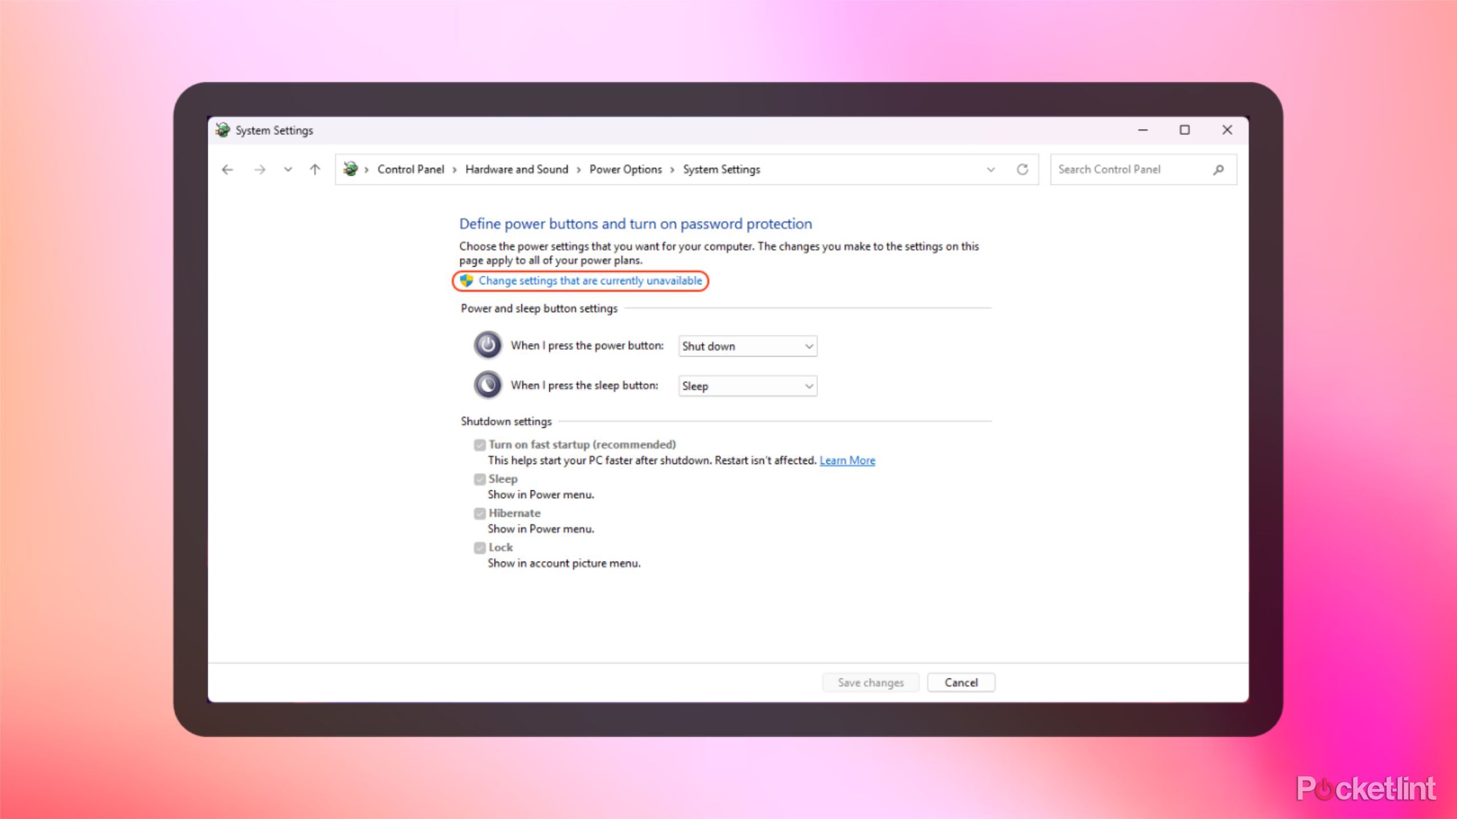Click the sleep button moon icon
This screenshot has width=1457, height=819.
[x=488, y=385]
